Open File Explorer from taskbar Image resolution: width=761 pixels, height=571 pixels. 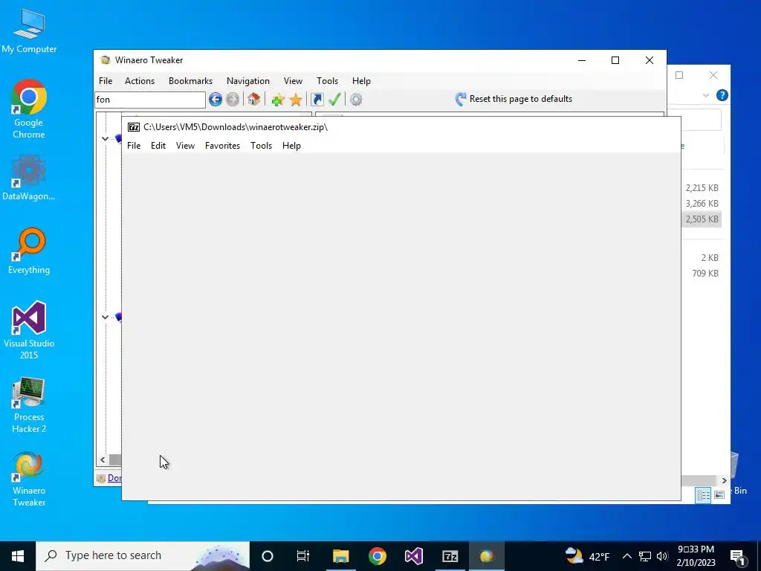340,556
